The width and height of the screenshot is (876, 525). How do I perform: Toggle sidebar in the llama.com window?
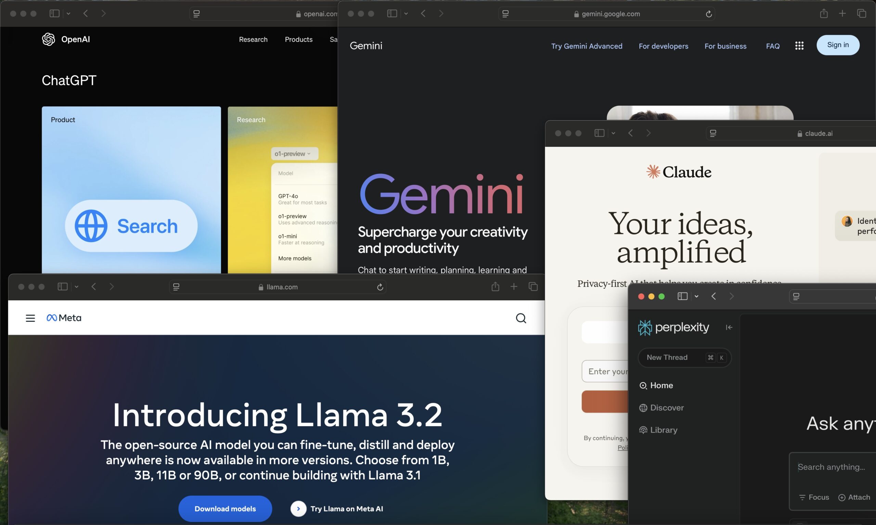[63, 287]
